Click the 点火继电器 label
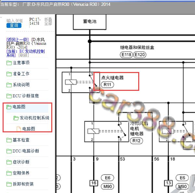 [112, 78]
